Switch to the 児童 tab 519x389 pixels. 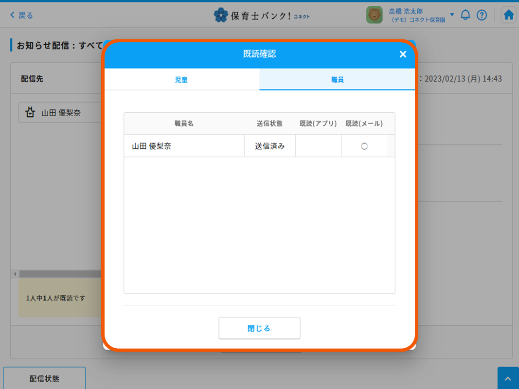click(181, 80)
